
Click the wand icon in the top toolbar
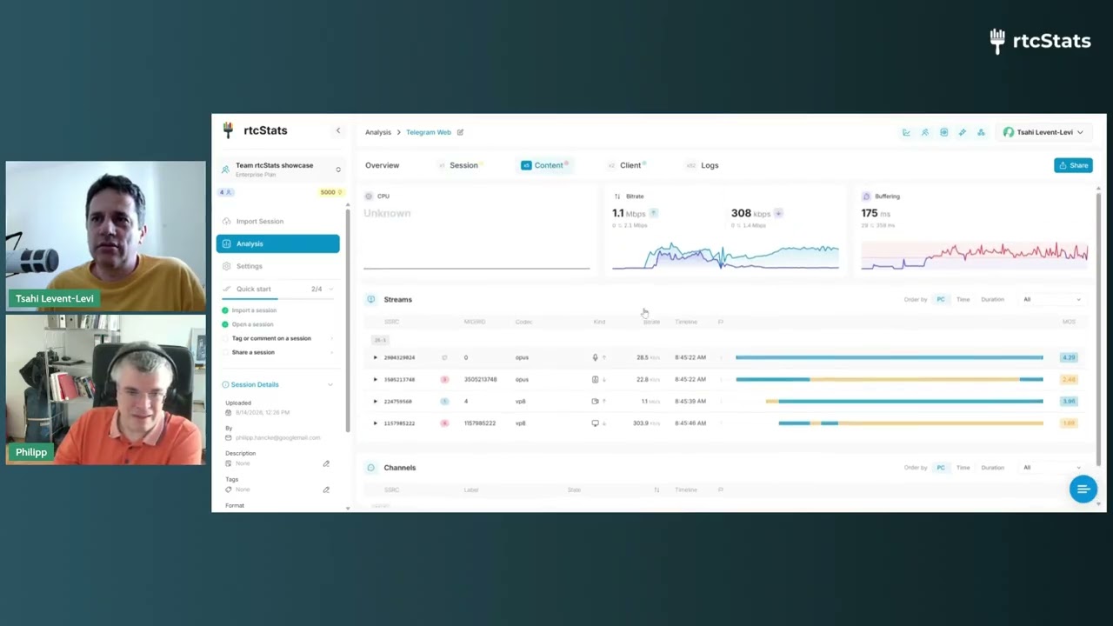point(963,132)
